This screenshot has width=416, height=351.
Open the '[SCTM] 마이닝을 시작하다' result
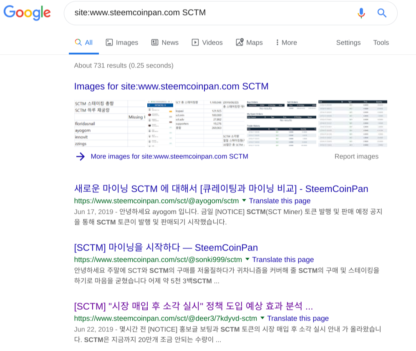(166, 247)
